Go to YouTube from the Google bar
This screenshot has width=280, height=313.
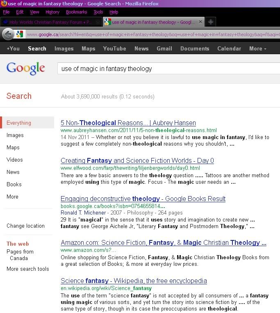pos(114,48)
